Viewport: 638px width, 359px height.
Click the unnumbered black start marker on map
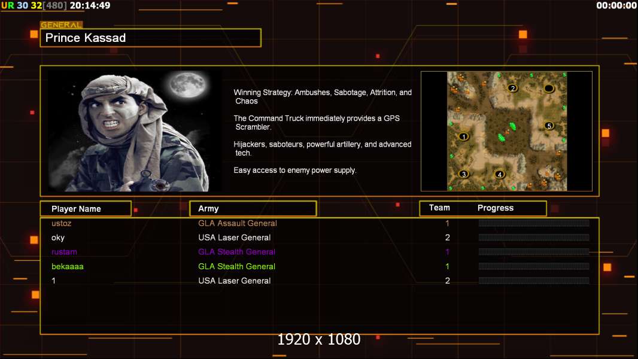549,88
